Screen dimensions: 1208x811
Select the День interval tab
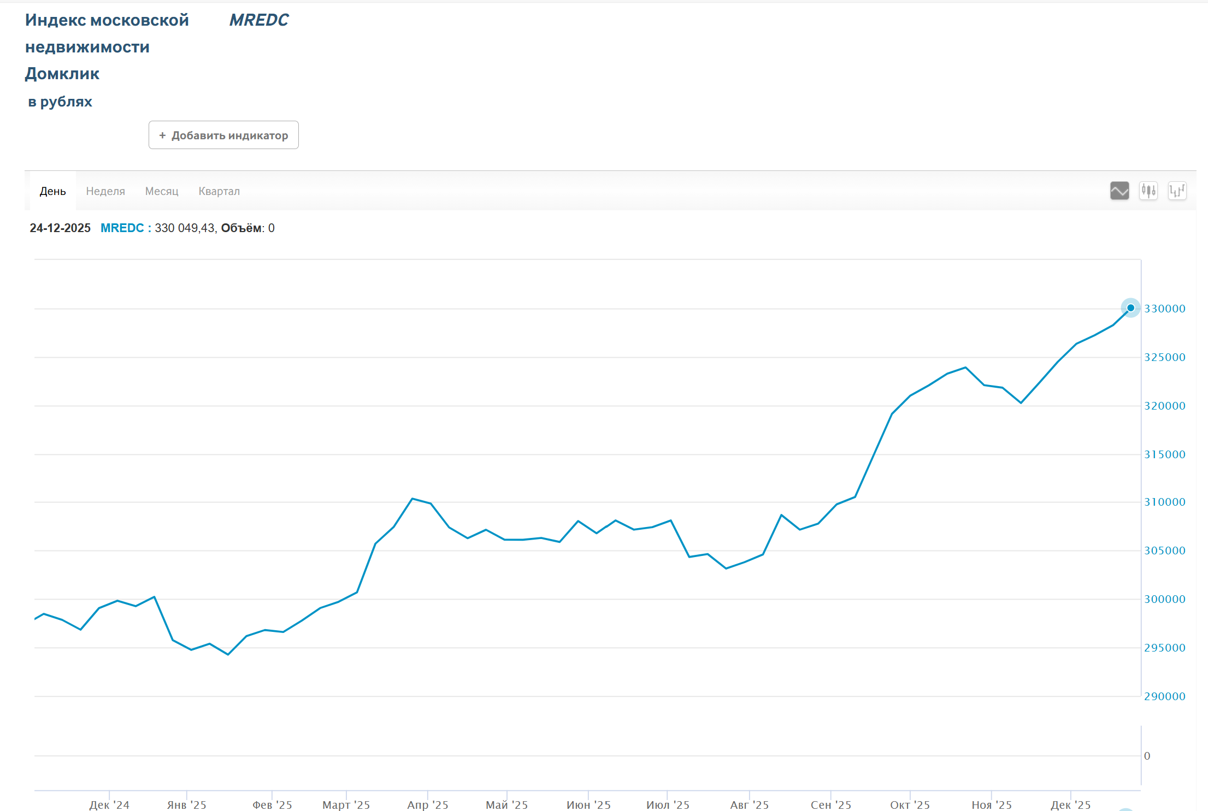pos(52,191)
